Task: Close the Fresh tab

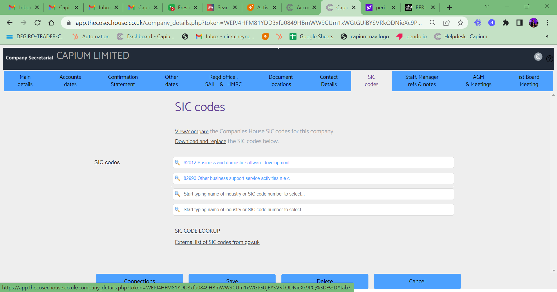Action: (195, 8)
